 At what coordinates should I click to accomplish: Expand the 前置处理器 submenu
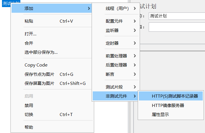pos(116,56)
